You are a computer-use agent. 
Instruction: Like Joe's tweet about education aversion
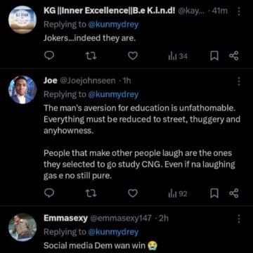pos(133,193)
